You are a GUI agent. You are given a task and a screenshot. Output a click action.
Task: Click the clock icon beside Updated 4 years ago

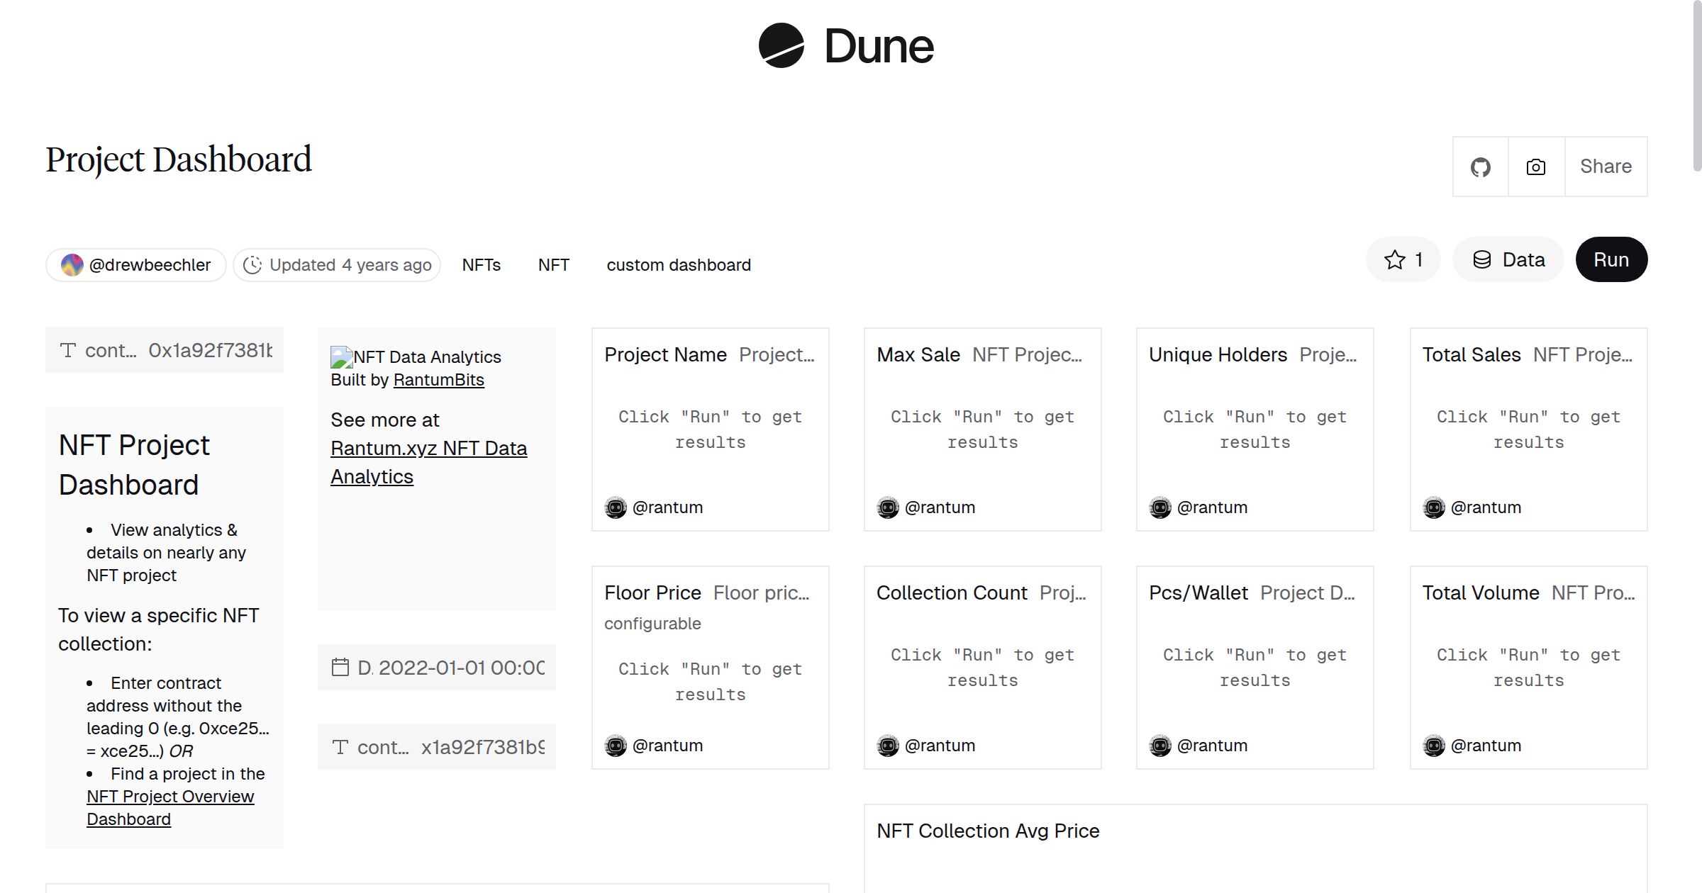[x=254, y=264]
